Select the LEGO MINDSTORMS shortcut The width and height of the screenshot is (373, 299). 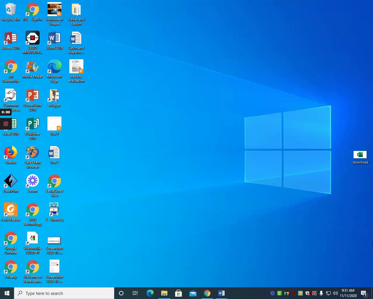33,43
